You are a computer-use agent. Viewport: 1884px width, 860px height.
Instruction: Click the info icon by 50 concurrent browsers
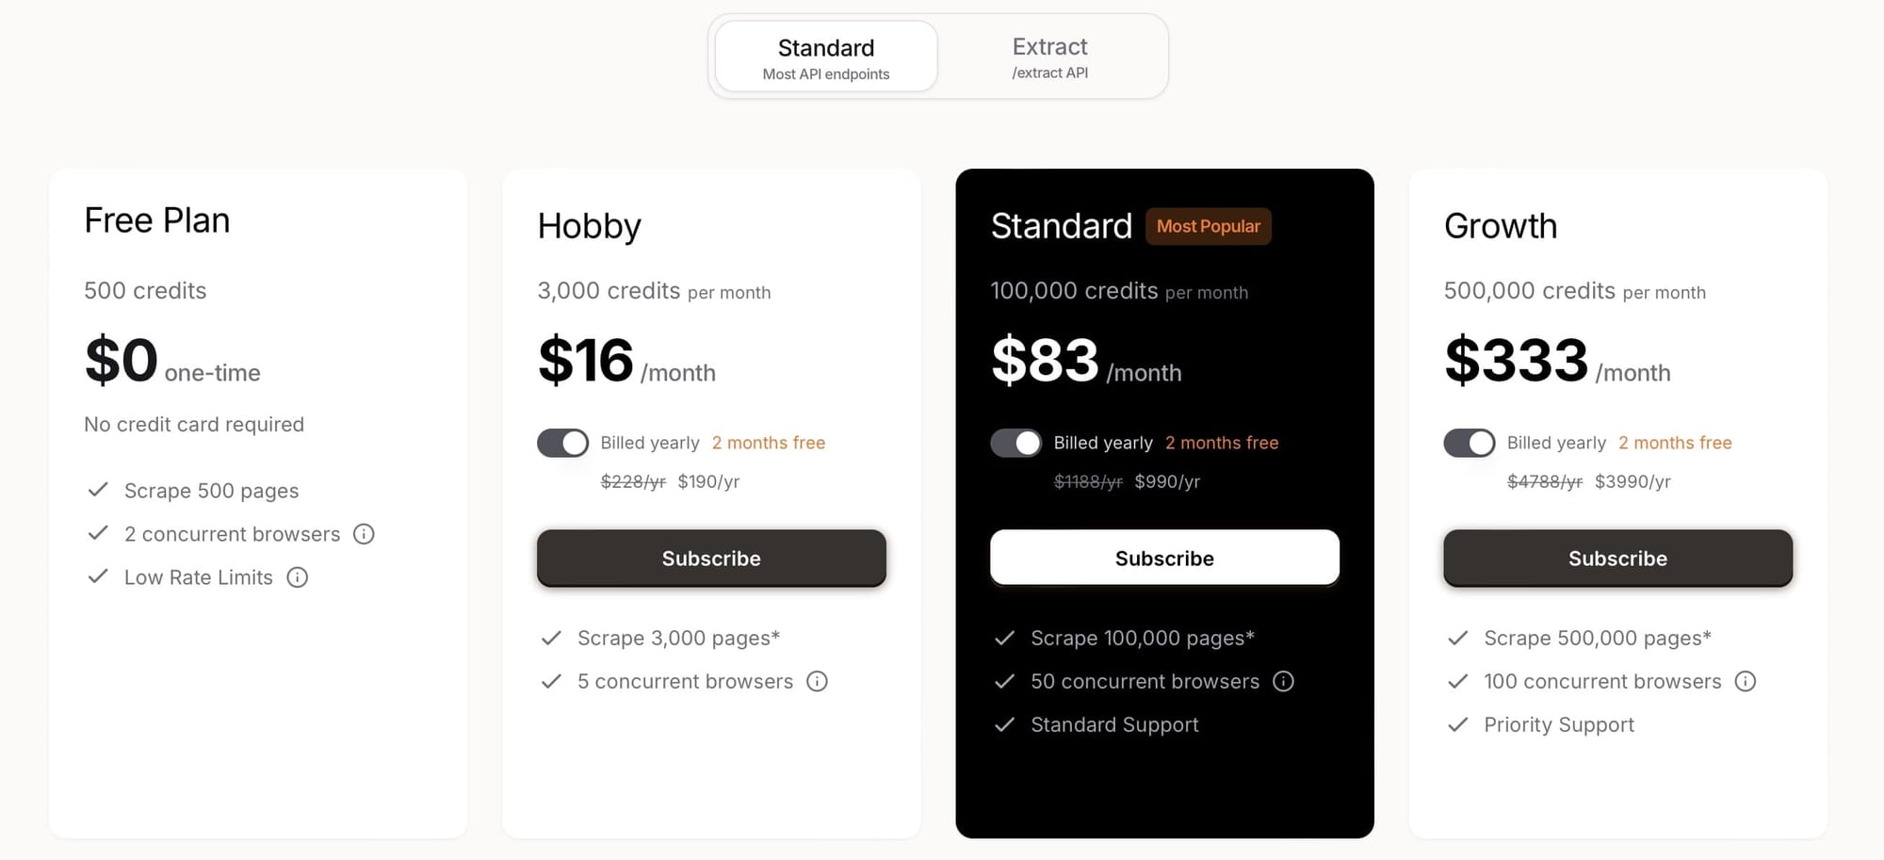click(x=1283, y=681)
